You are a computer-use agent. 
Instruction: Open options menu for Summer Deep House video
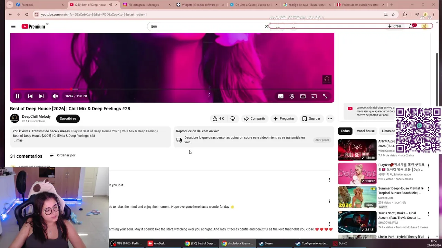coord(429,189)
